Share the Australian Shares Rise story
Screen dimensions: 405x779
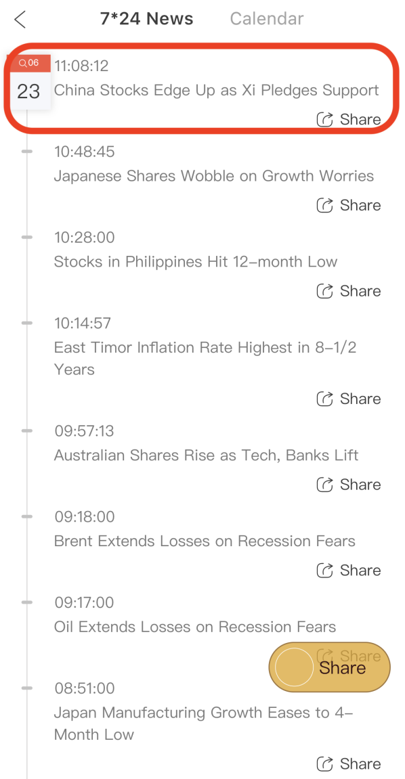[x=348, y=485]
